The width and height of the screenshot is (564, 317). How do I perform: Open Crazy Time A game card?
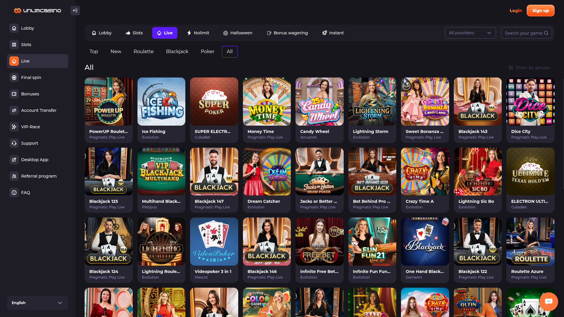pos(425,180)
